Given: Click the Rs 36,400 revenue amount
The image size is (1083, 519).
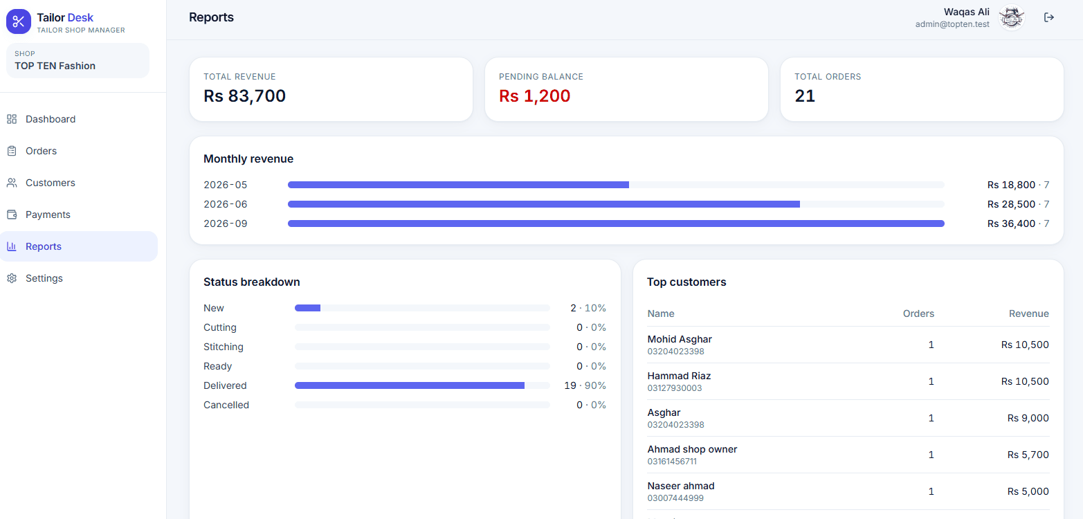Looking at the screenshot, I should click(1011, 224).
